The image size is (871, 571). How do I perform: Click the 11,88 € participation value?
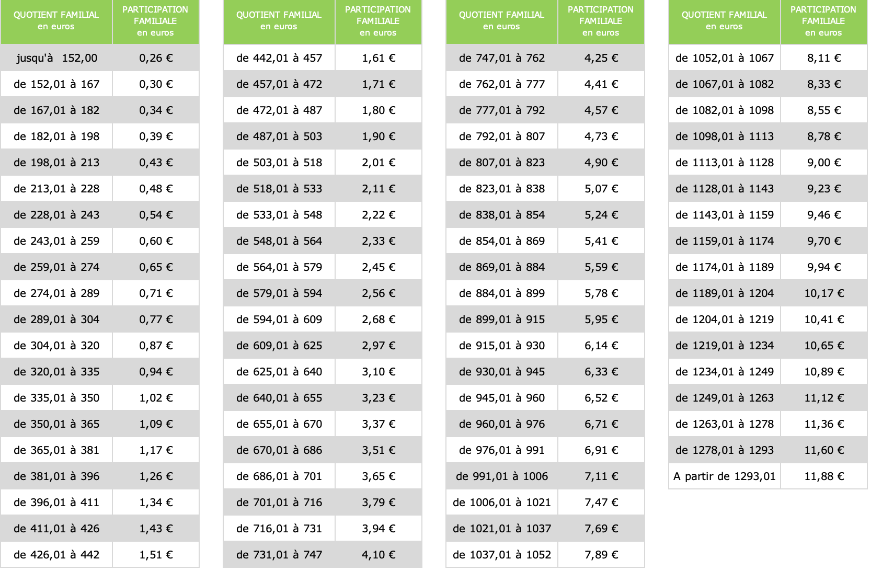coord(824,476)
